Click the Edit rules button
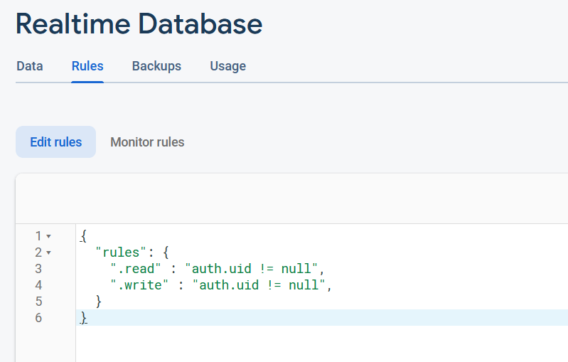568x362 pixels. click(55, 142)
